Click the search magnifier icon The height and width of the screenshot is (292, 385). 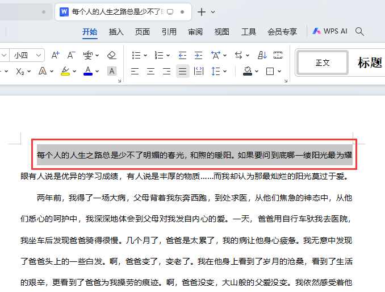pyautogui.click(x=359, y=31)
